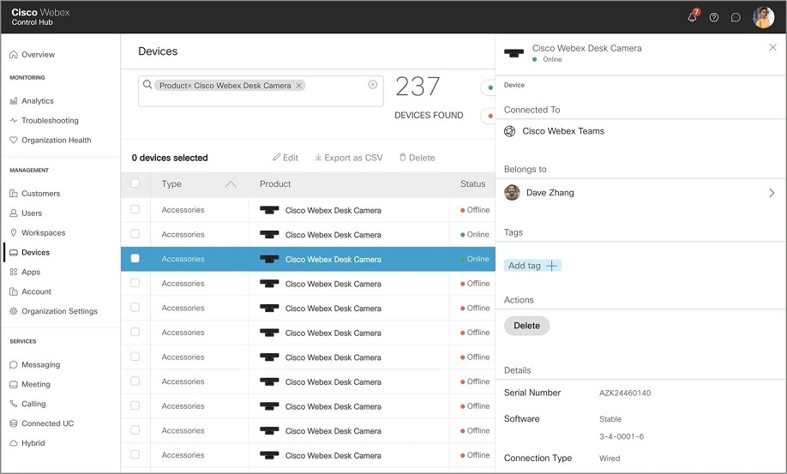
Task: Click the Analytics chart icon
Action: pos(14,101)
